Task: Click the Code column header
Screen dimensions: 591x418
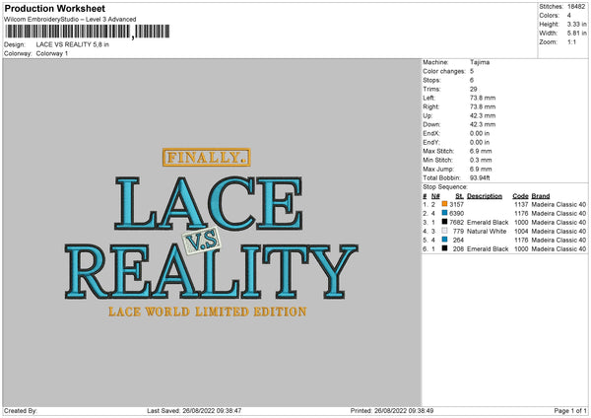Action: (x=520, y=196)
